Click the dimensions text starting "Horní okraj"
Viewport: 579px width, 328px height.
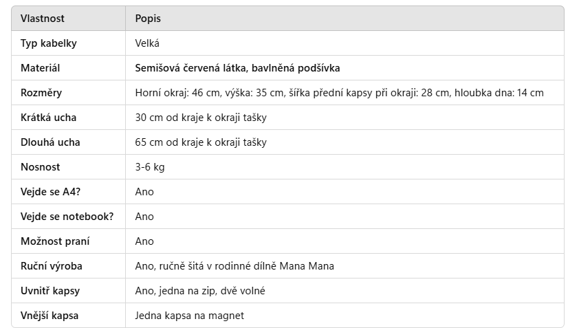coord(339,93)
